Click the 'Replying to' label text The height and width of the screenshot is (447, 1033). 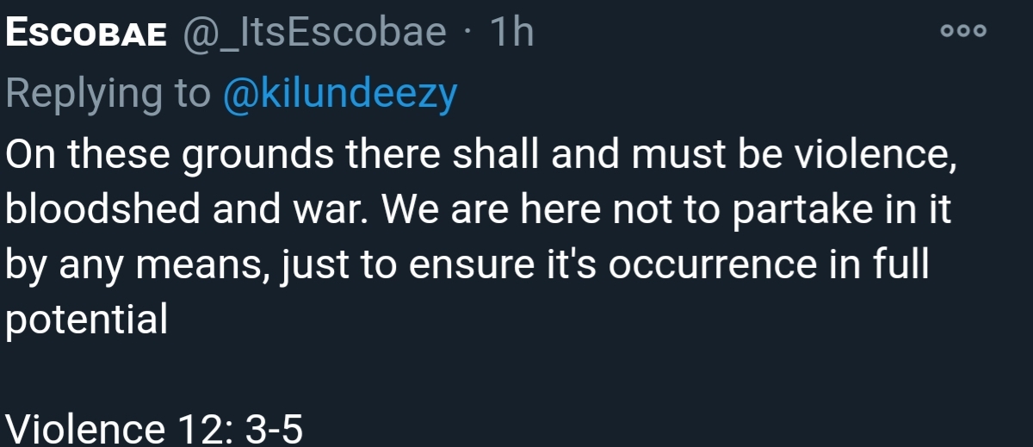click(108, 94)
